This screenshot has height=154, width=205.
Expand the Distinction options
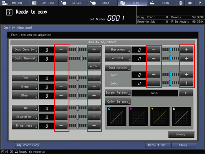[x=118, y=68]
